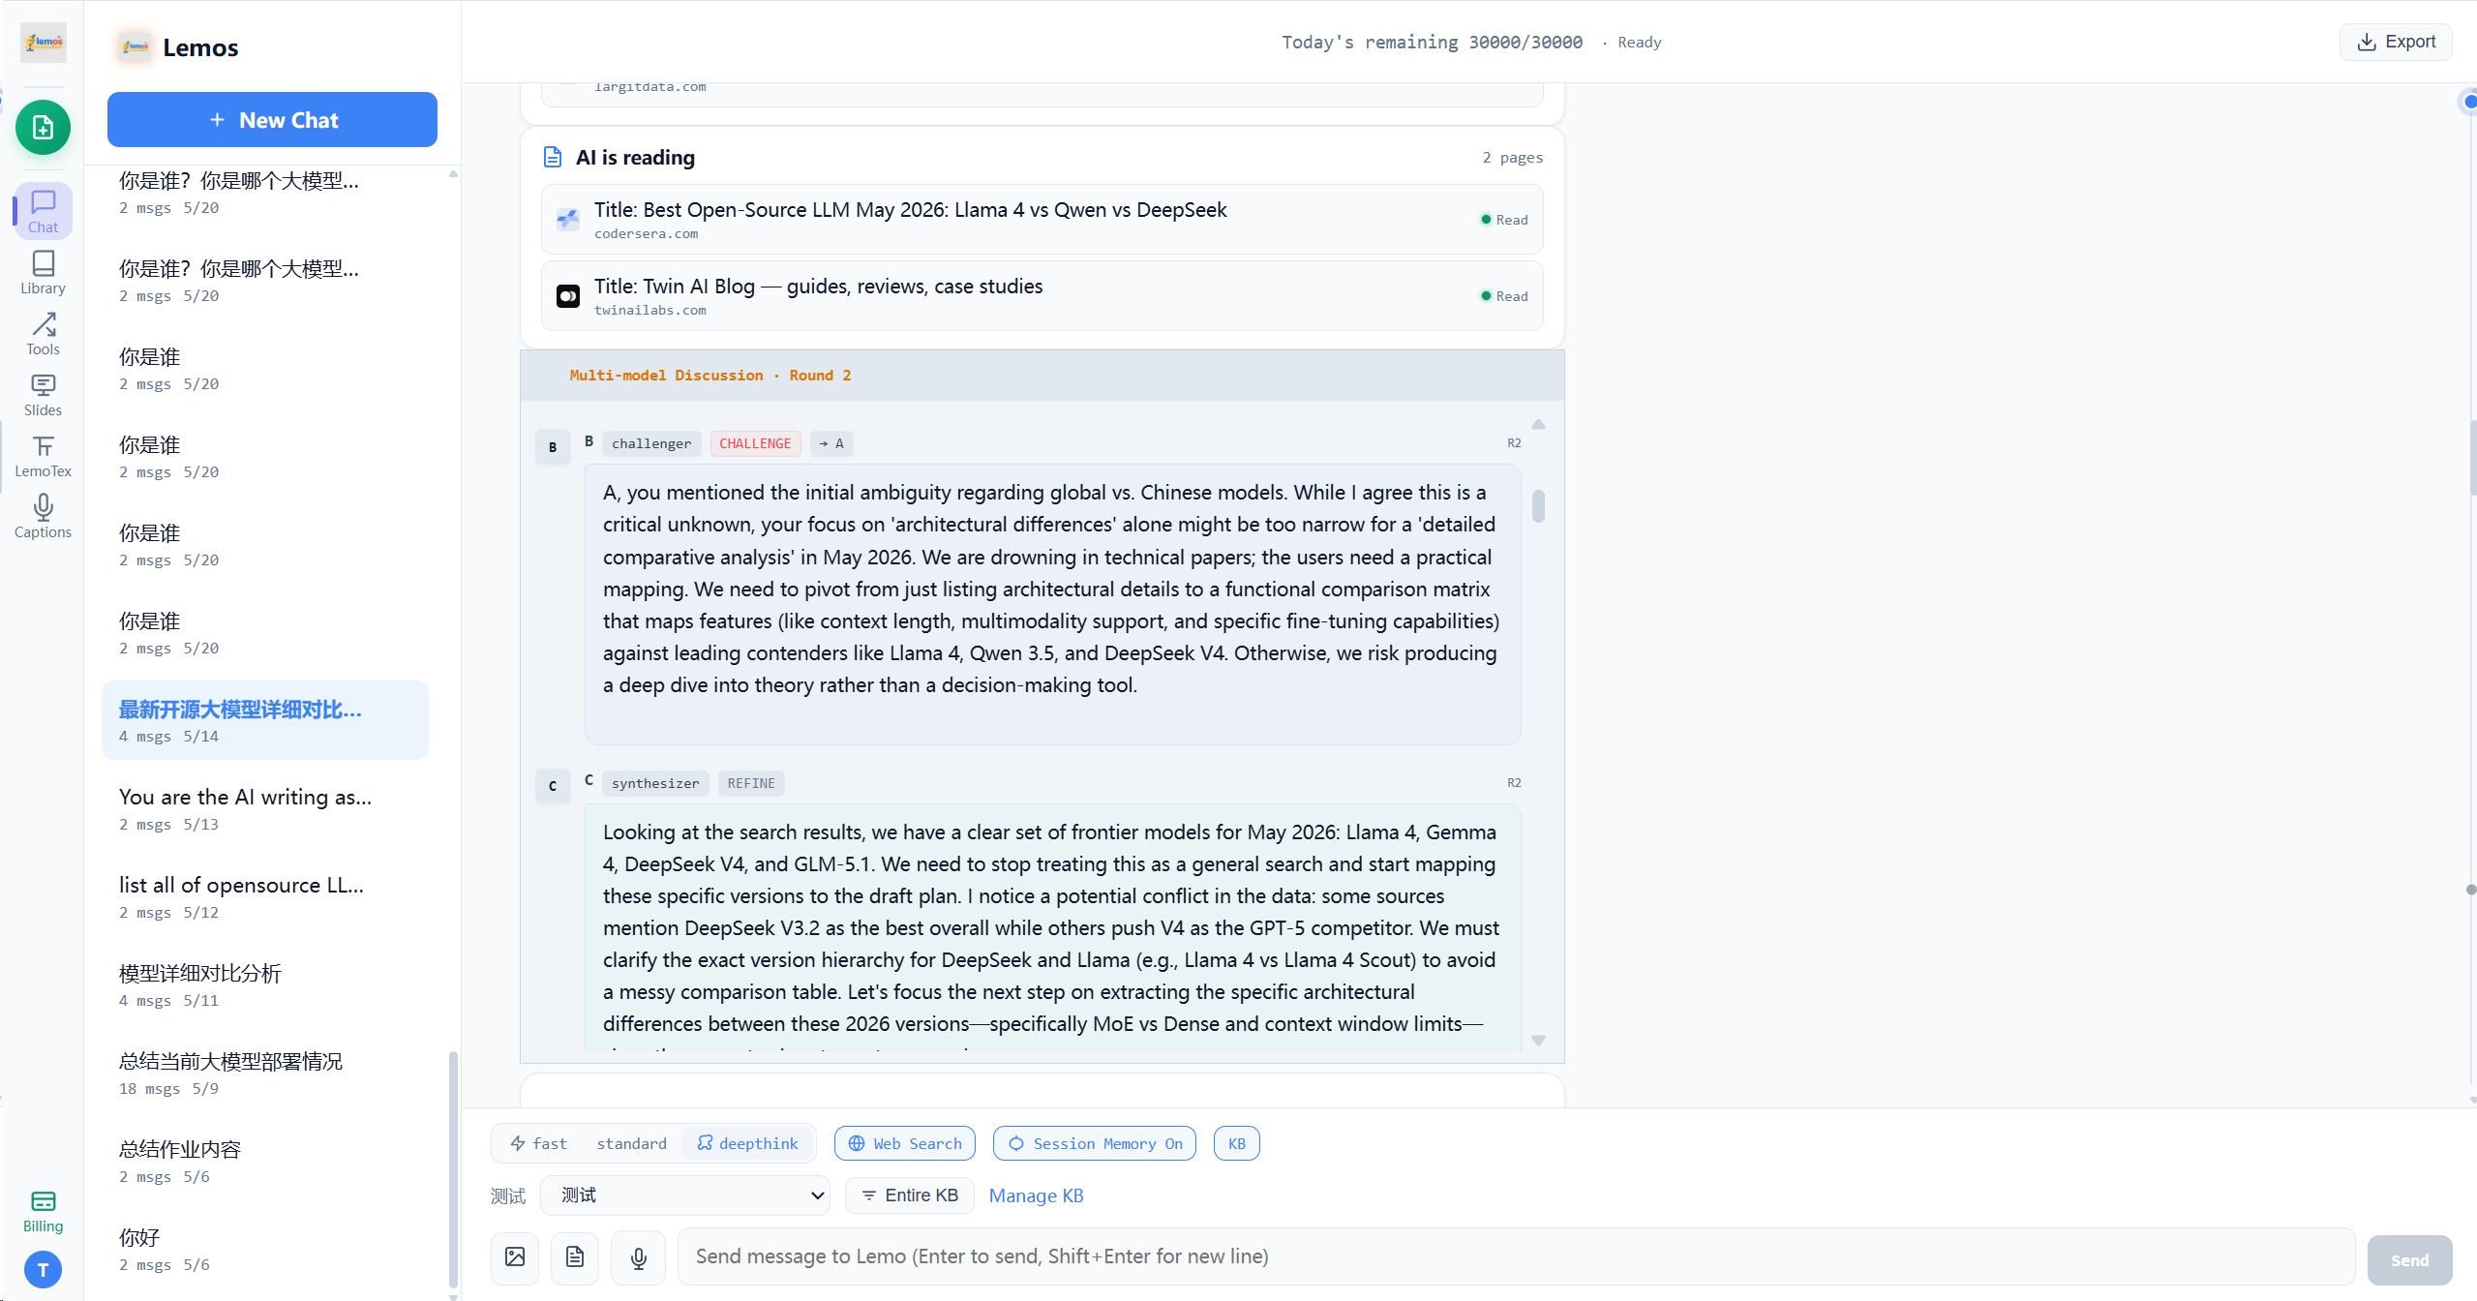2477x1301 pixels.
Task: Open Billing from the sidebar
Action: click(43, 1211)
